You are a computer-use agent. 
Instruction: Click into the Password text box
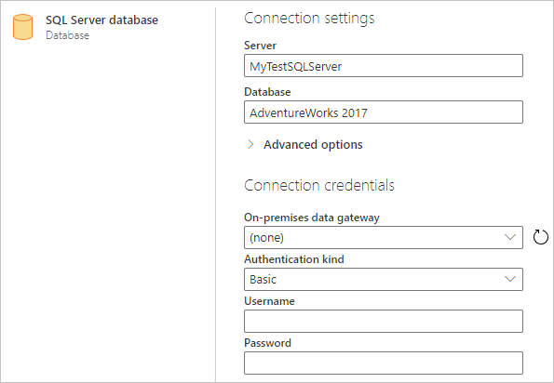tap(384, 363)
